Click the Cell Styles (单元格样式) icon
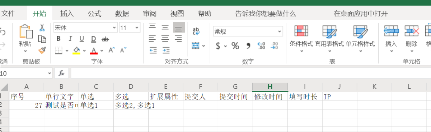The image size is (431, 132). [360, 31]
